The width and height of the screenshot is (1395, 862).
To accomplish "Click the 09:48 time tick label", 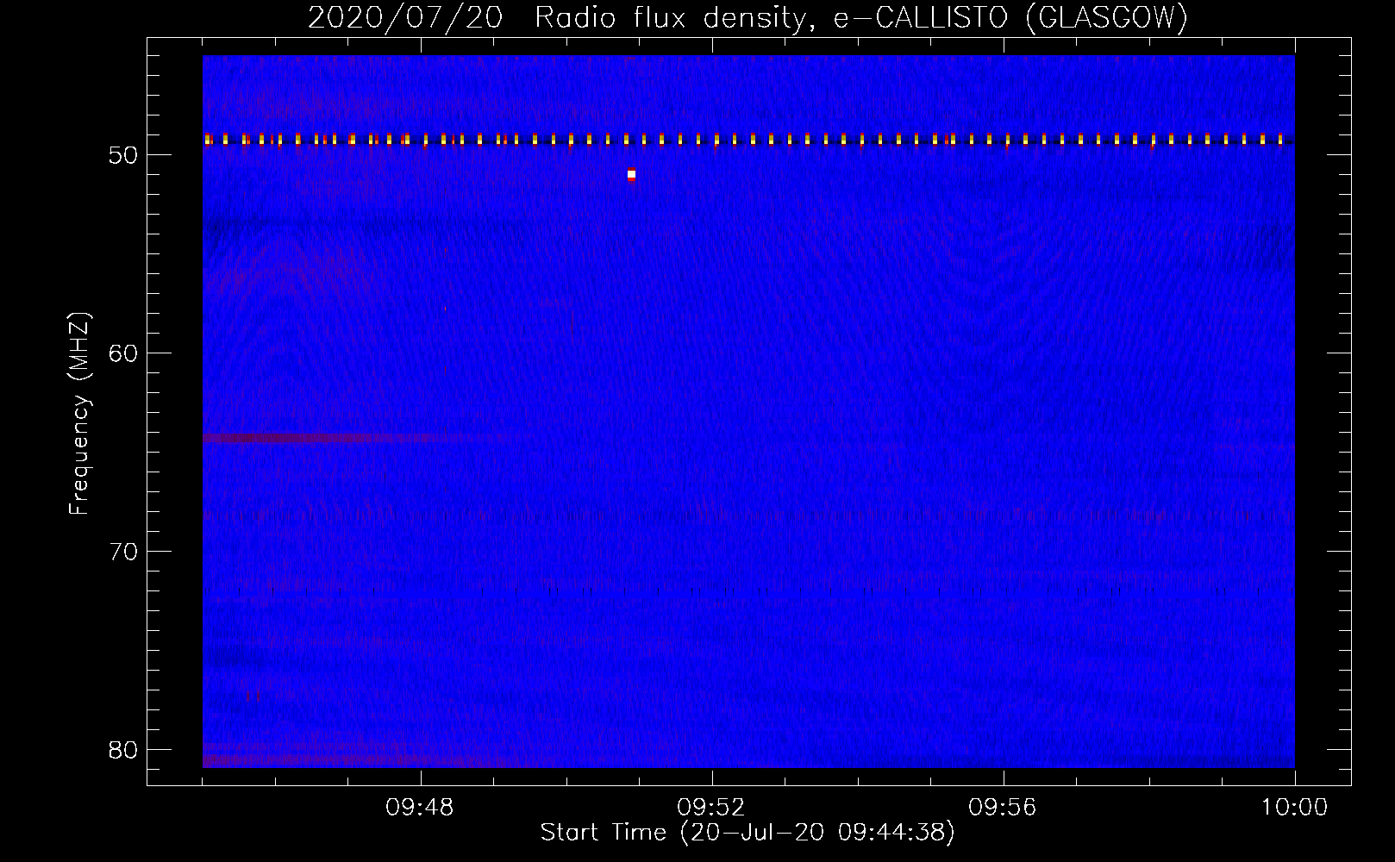I will pos(420,808).
